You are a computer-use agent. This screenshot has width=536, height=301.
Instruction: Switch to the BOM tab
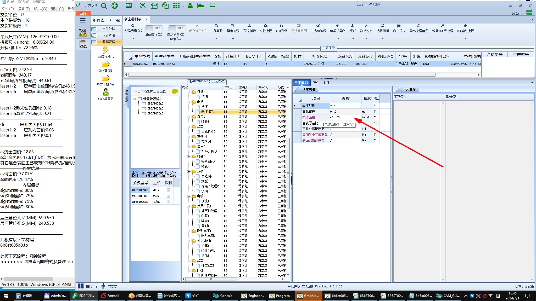(x=315, y=83)
